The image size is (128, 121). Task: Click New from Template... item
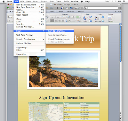coord(29,7)
